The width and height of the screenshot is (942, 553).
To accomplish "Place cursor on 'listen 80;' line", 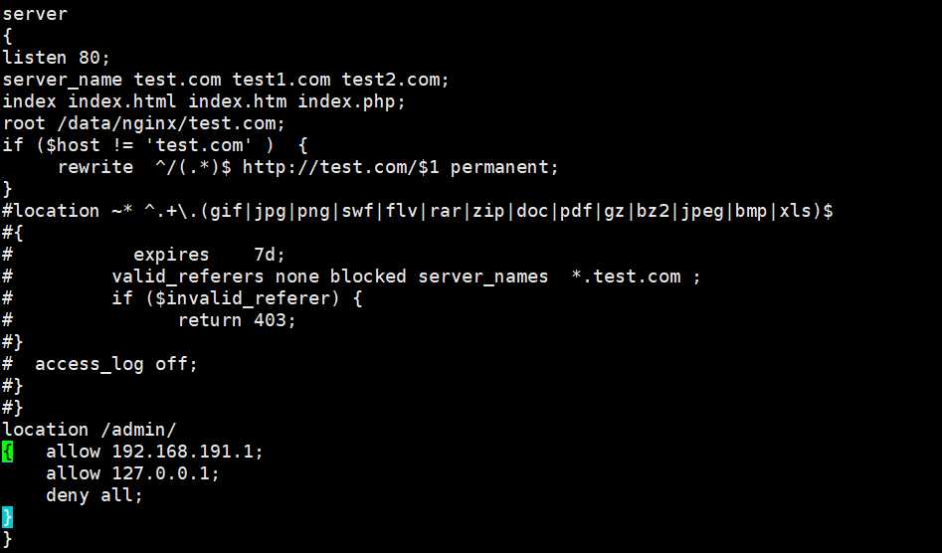I will [x=57, y=58].
